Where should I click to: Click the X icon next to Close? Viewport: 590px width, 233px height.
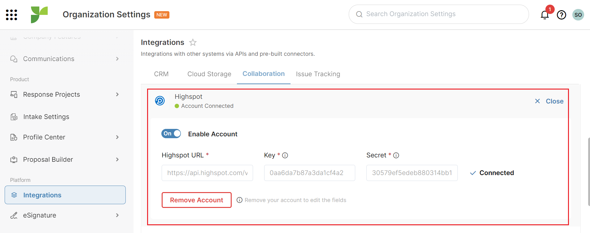click(x=537, y=101)
